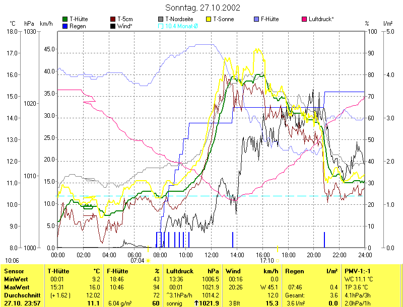This screenshot has height=307, width=403.
Task: Click the ^3.1hPa/h pressure rate text
Action: (179, 295)
